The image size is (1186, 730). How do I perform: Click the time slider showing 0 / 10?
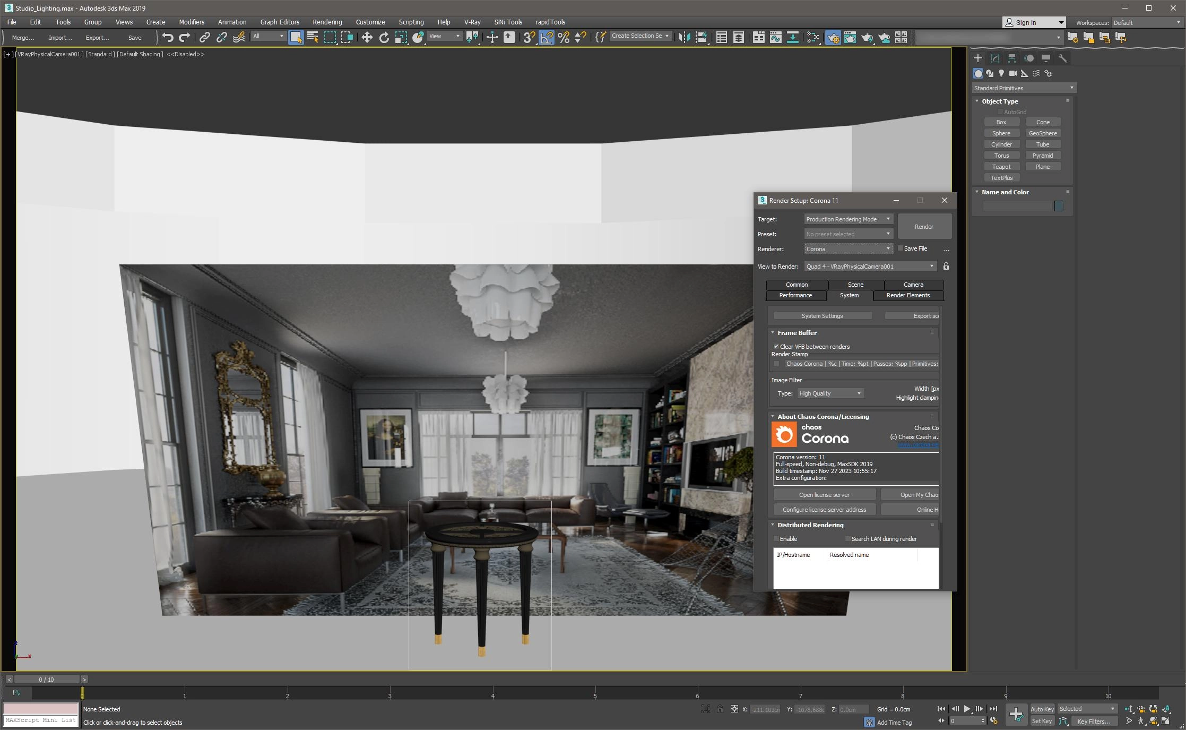tap(46, 679)
